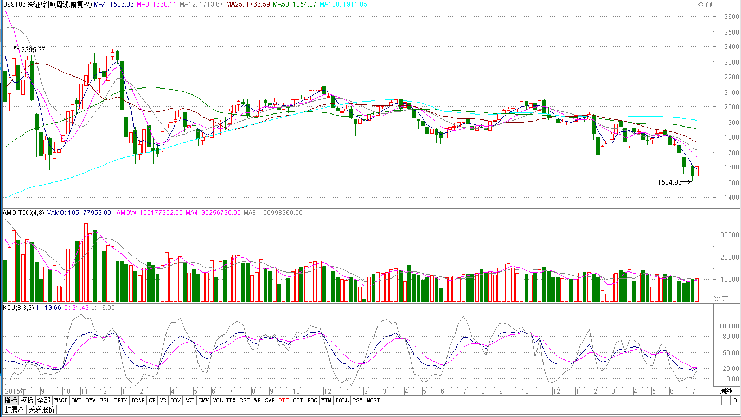
Task: Reset zoom with the 0 button
Action: [734, 400]
